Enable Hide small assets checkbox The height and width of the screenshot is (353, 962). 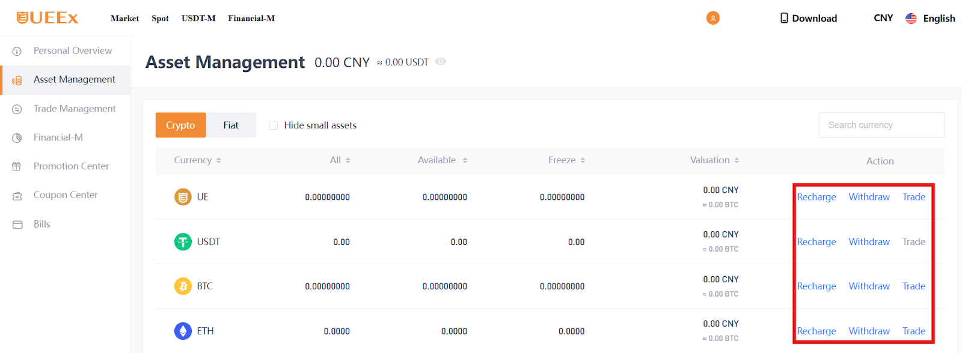click(274, 125)
